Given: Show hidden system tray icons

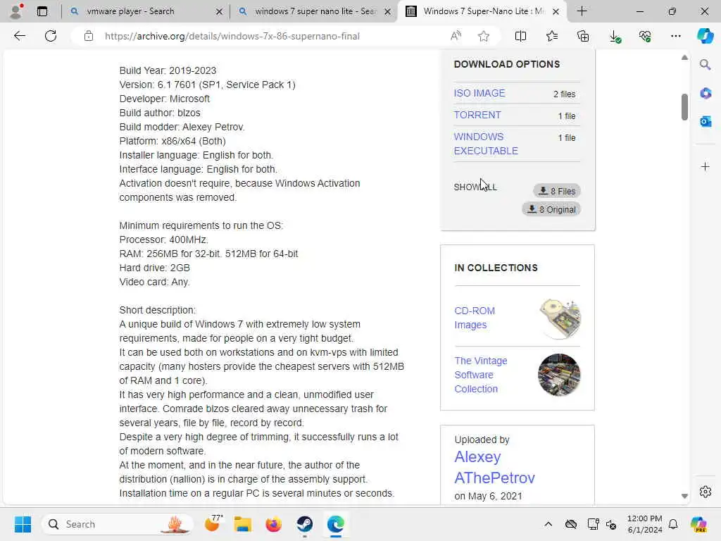Looking at the screenshot, I should (x=548, y=524).
